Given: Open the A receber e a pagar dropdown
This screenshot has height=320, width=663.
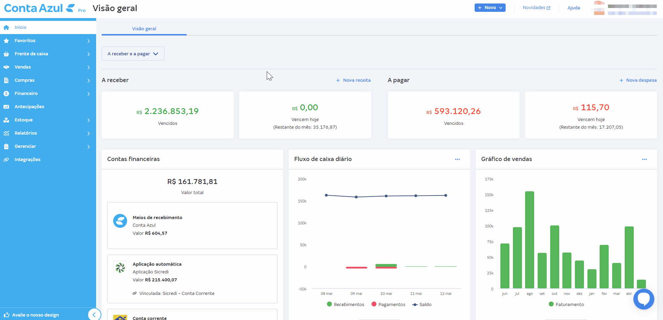Looking at the screenshot, I should pos(133,54).
